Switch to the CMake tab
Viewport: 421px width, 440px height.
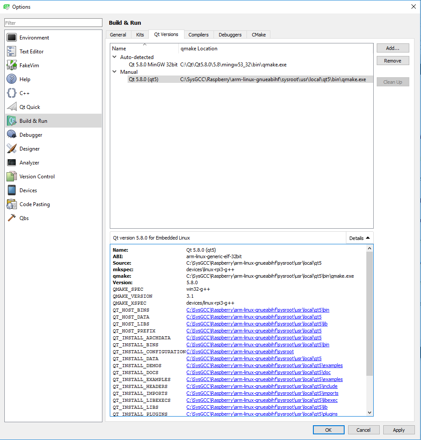coord(259,35)
